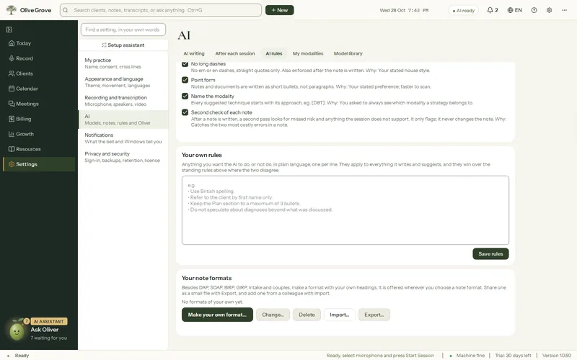Open Privacy and security settings
This screenshot has height=360, width=577.
tap(123, 157)
